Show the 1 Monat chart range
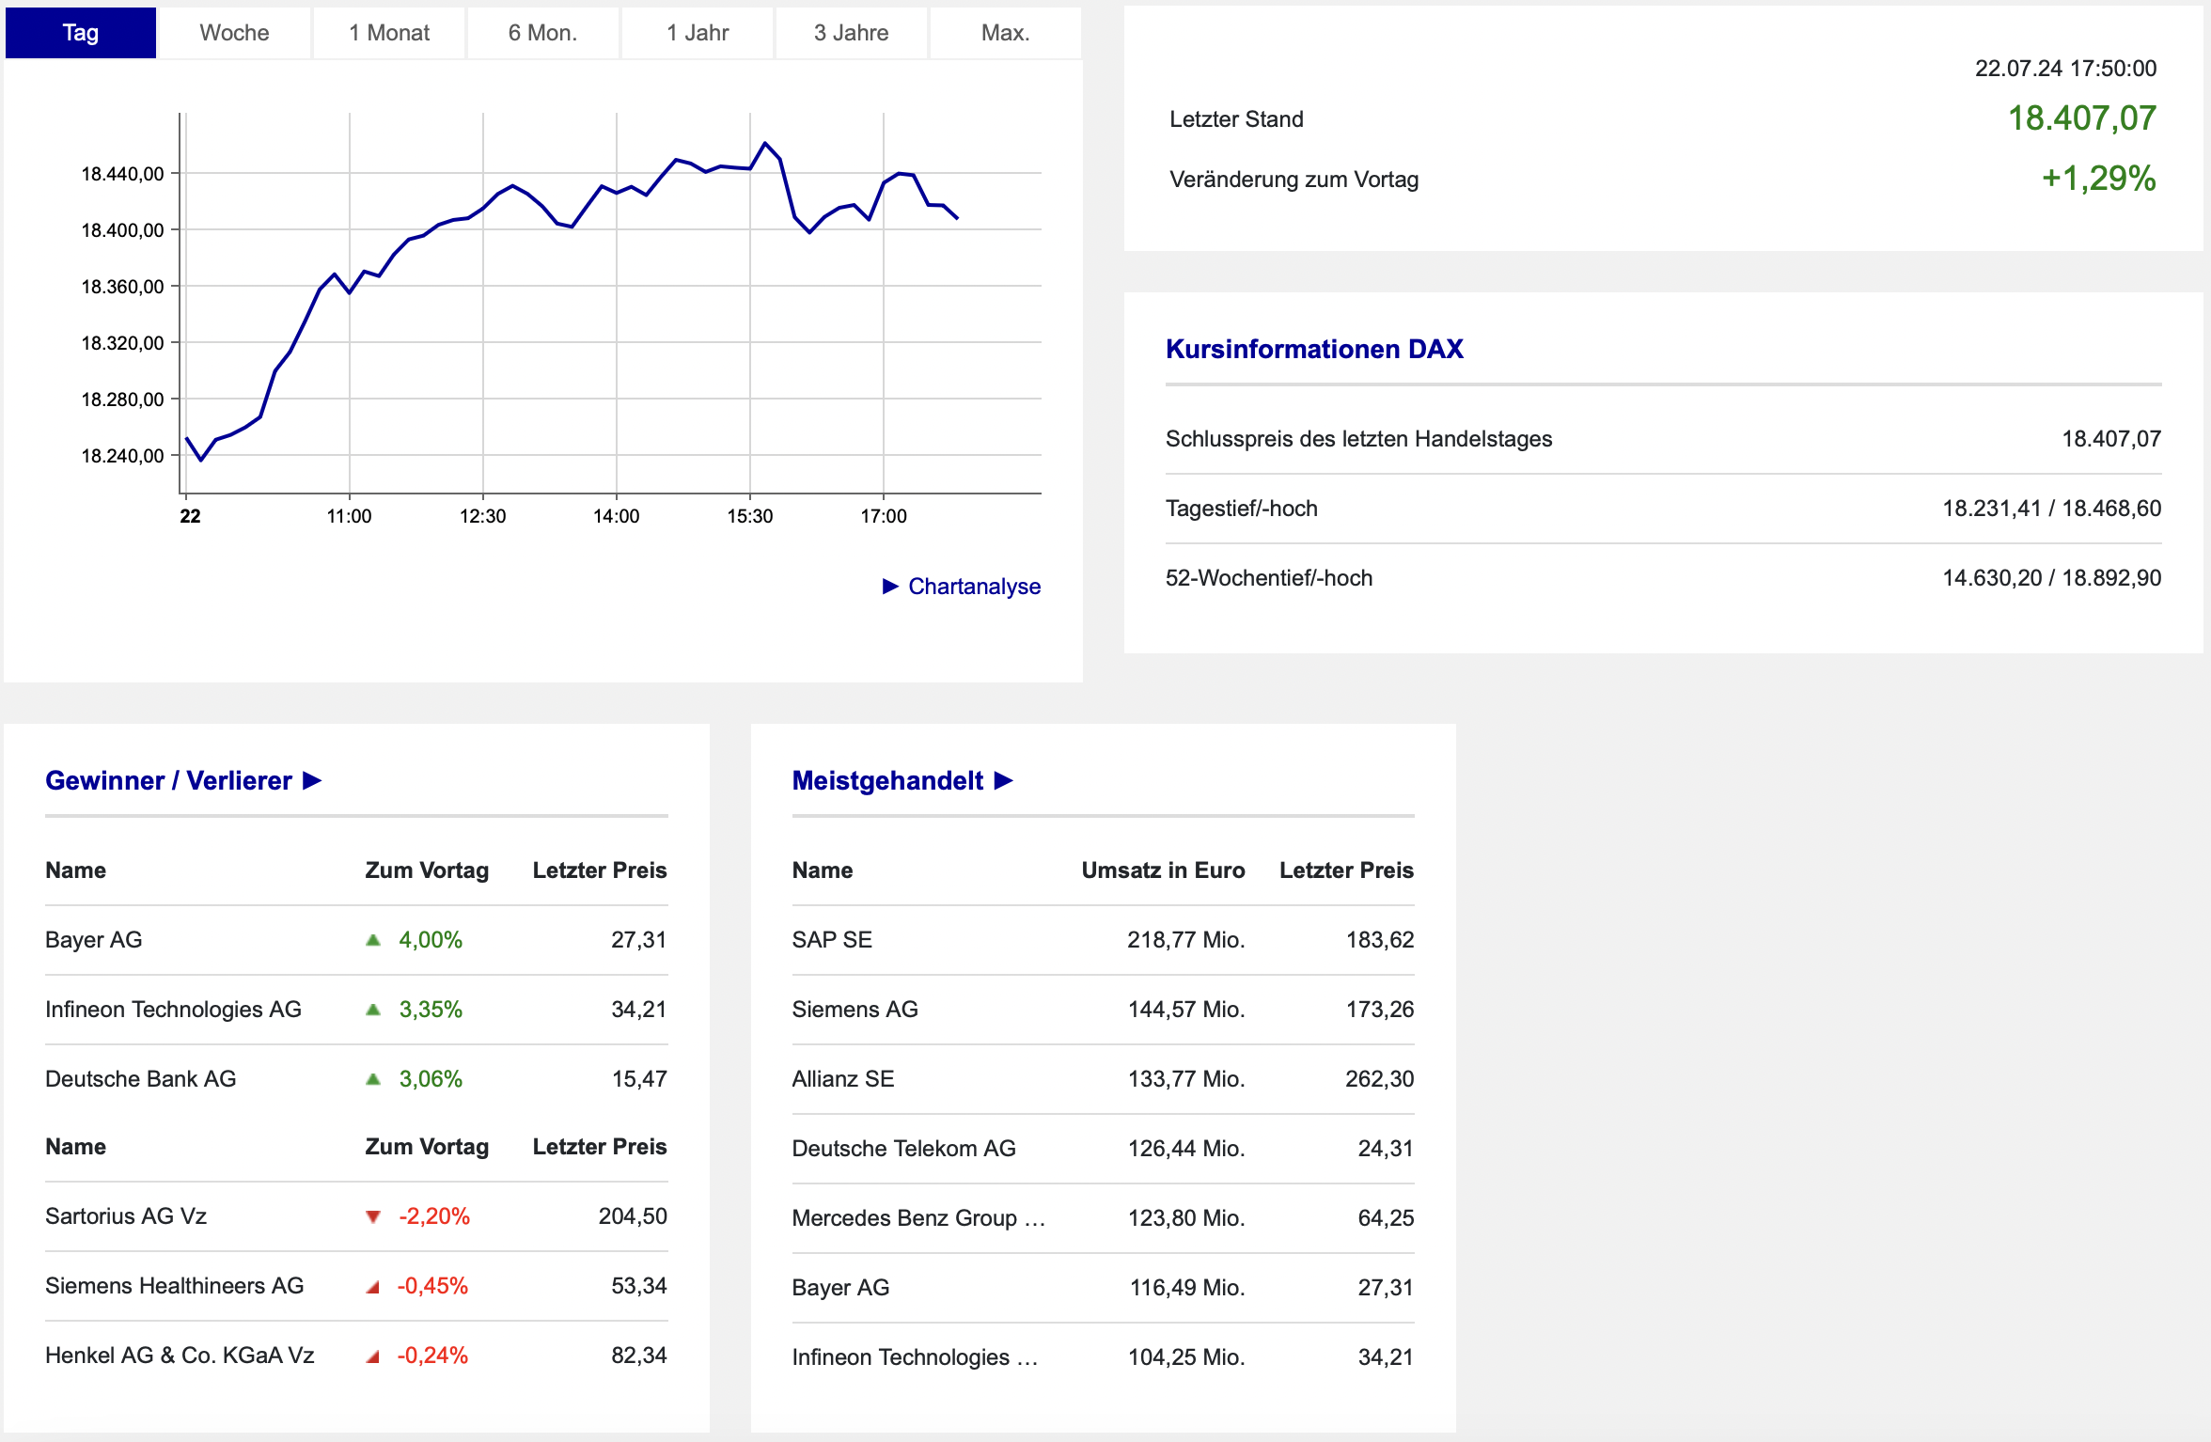This screenshot has width=2211, height=1442. pyautogui.click(x=388, y=33)
